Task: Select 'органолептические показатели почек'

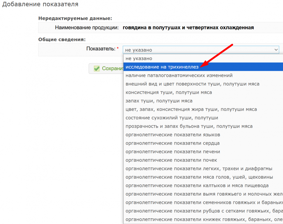Action: tap(171, 160)
